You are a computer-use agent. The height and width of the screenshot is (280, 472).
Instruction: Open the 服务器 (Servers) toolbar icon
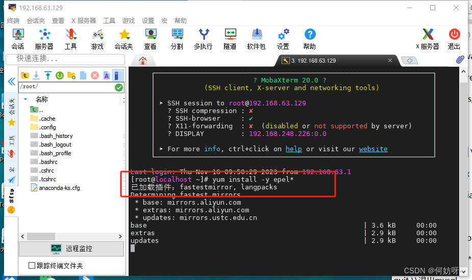tap(44, 39)
